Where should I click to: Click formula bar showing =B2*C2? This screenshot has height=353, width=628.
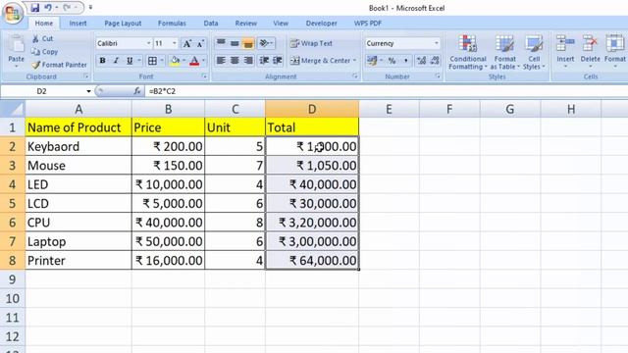coord(385,91)
